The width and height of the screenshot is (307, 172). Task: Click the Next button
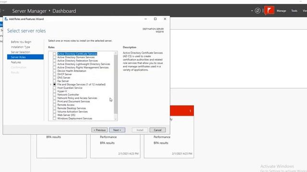click(117, 130)
